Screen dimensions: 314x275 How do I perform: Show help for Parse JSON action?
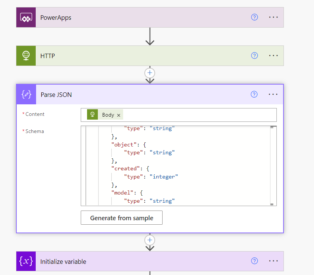coord(254,94)
